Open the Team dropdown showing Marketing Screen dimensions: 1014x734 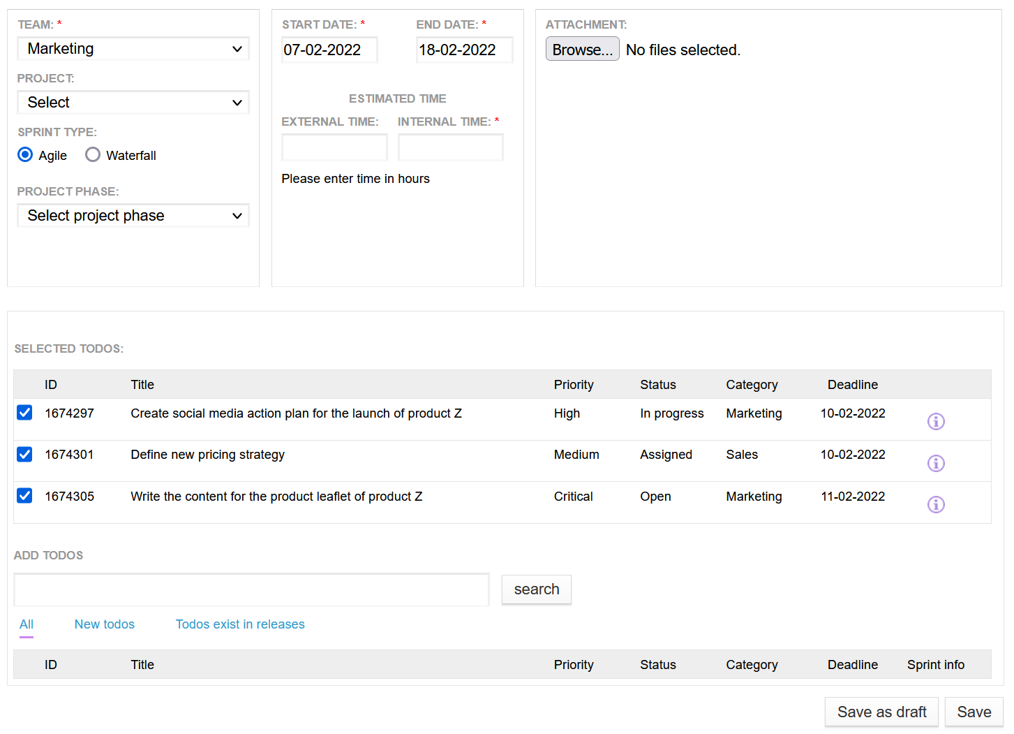pyautogui.click(x=133, y=49)
